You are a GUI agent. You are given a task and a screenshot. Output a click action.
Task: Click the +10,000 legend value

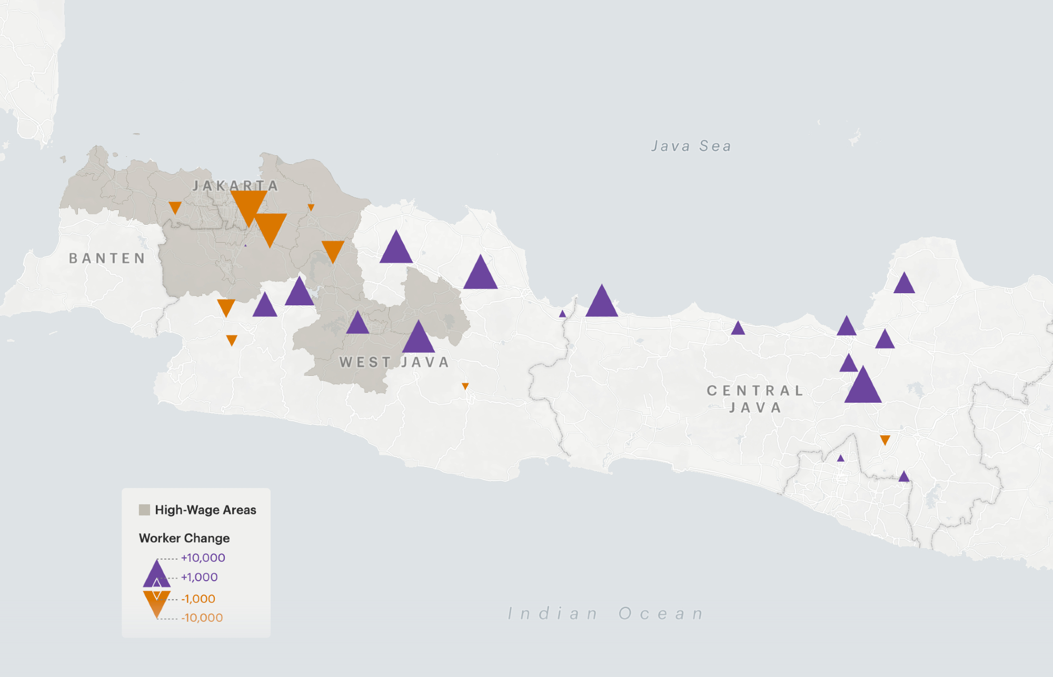(x=203, y=557)
